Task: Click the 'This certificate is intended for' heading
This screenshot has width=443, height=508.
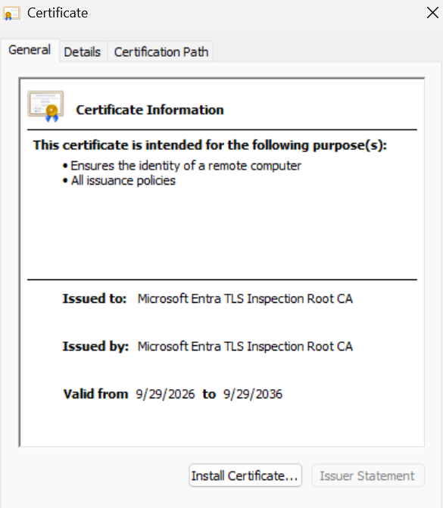Action: coord(210,145)
